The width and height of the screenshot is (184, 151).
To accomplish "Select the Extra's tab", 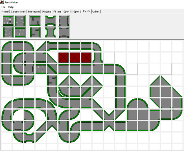I will click(87, 11).
